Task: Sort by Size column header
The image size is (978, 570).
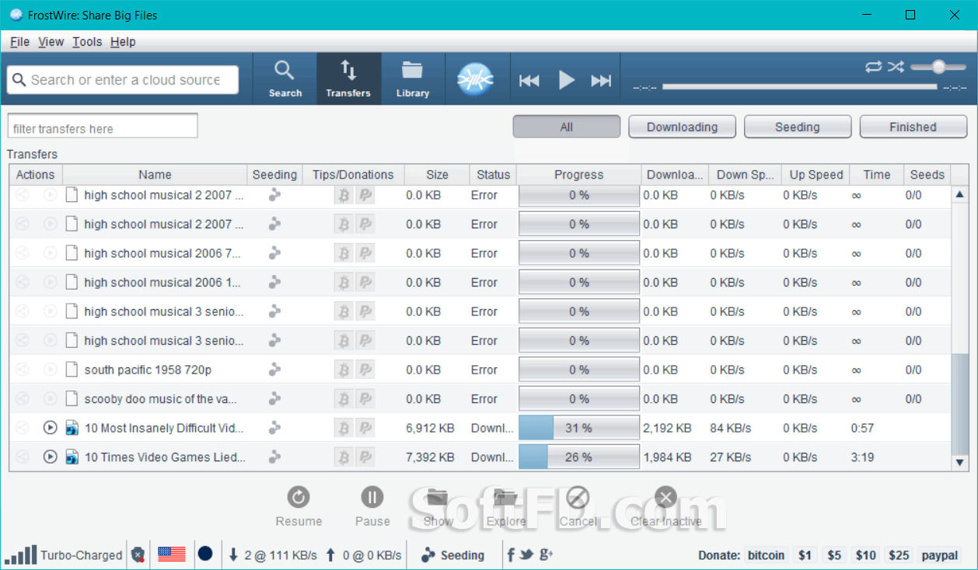Action: pos(438,175)
